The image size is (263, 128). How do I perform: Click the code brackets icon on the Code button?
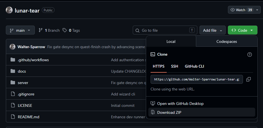coord(234,30)
